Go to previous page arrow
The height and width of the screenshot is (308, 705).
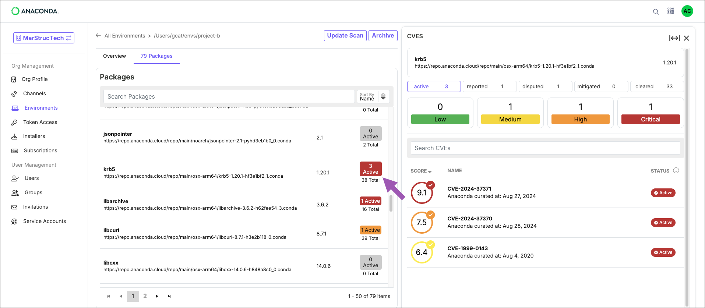click(x=121, y=296)
